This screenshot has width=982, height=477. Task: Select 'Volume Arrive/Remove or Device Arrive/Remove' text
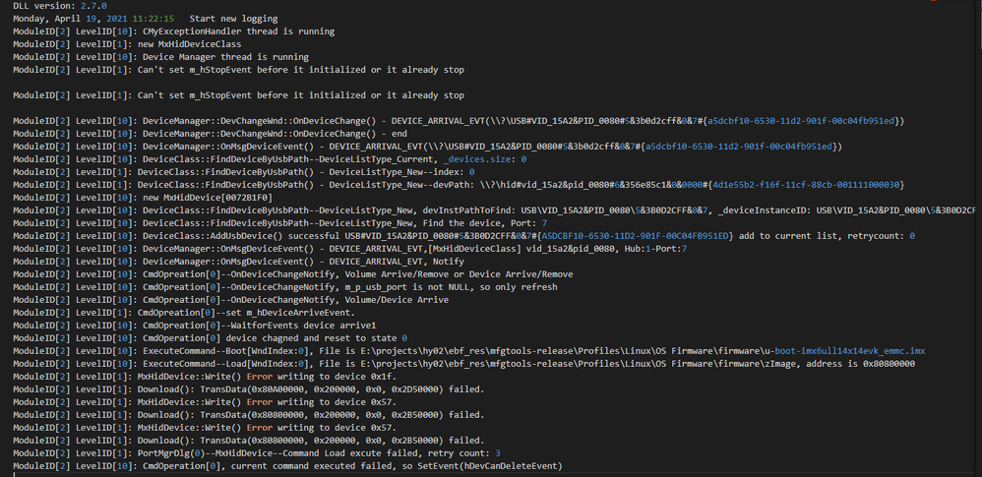(460, 274)
